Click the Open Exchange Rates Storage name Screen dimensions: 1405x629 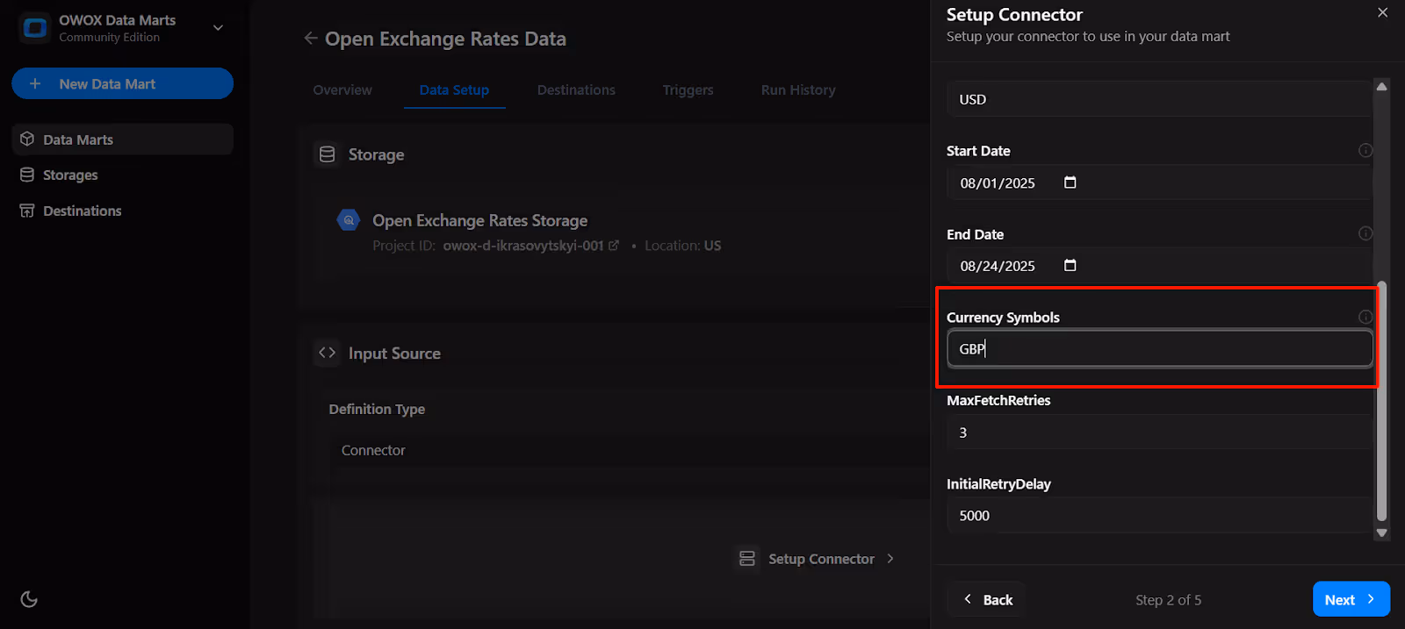[479, 220]
